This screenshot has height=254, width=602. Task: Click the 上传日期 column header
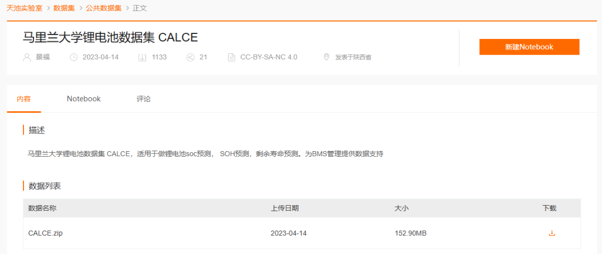(x=285, y=208)
